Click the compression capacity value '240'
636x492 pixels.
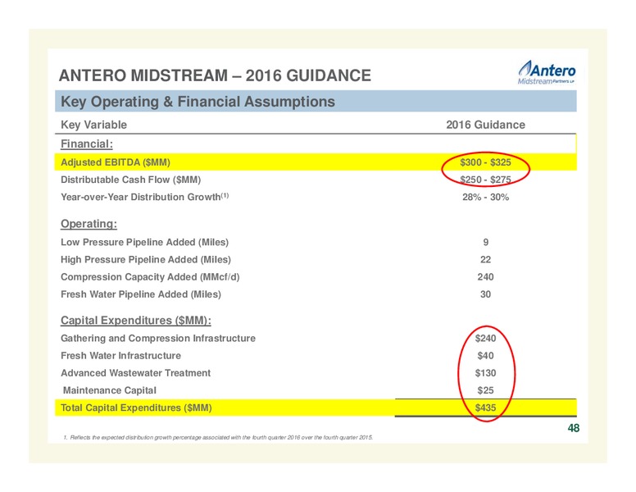[485, 277]
